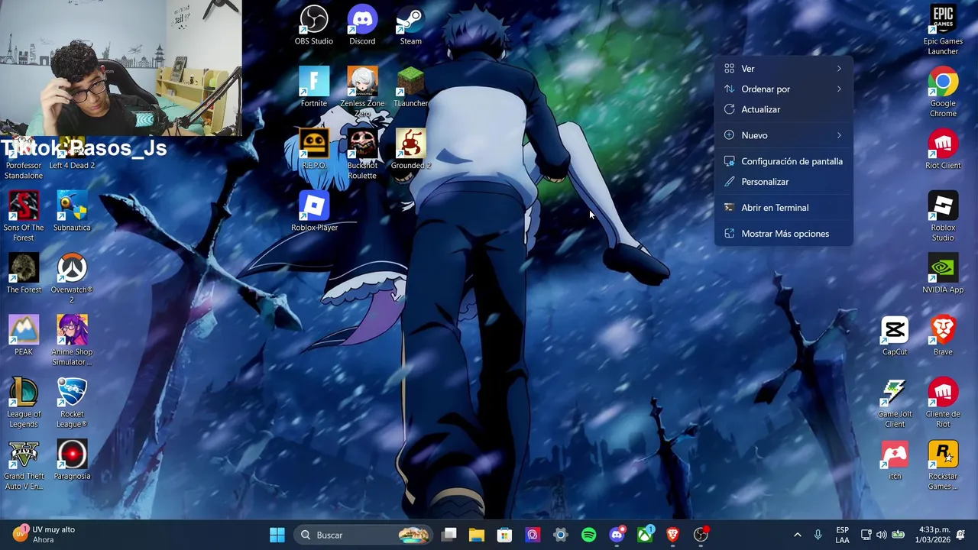Expand the Nuevo submenu

[x=783, y=135]
